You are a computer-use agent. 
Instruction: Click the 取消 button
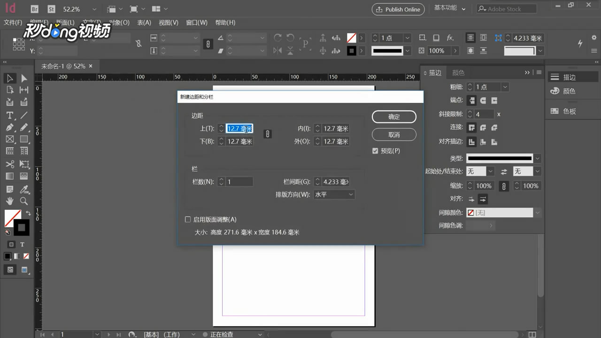pos(394,135)
